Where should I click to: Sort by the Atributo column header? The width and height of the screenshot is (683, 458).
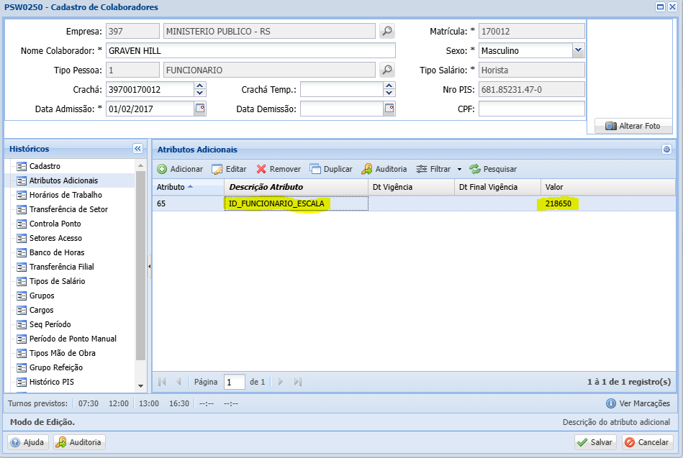click(188, 187)
